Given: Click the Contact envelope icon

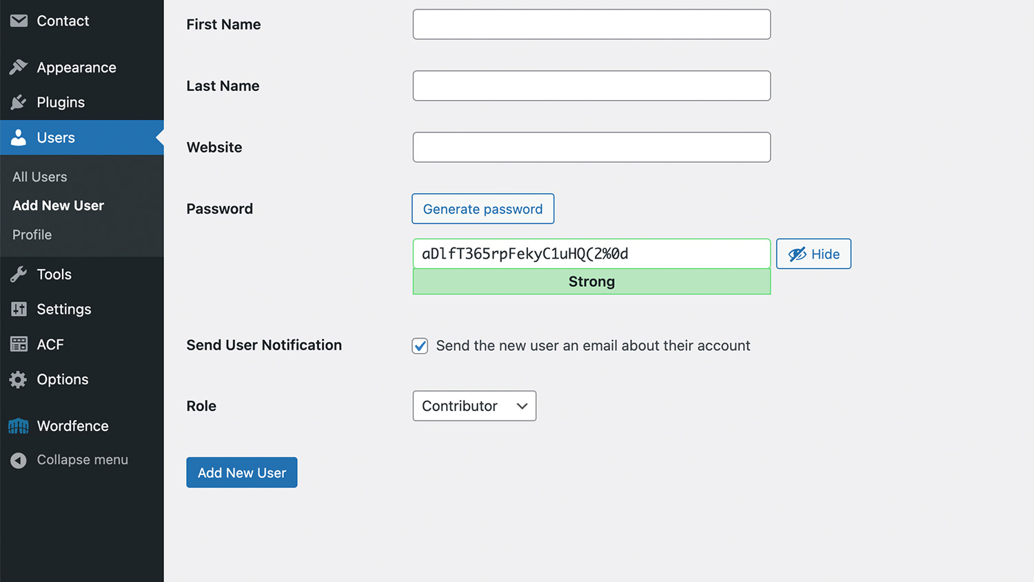Looking at the screenshot, I should point(19,21).
